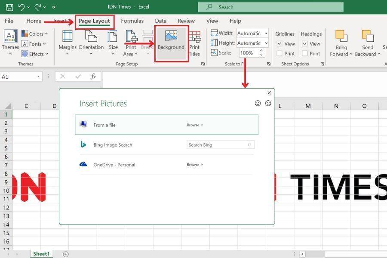
Task: Click the Select All corner triangle
Action: pyautogui.click(x=8, y=106)
